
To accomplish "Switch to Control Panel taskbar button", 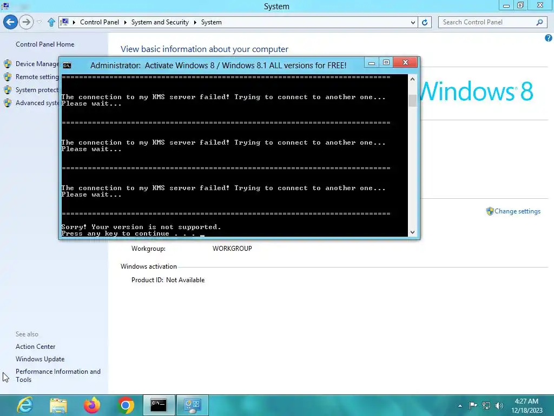I will point(193,405).
